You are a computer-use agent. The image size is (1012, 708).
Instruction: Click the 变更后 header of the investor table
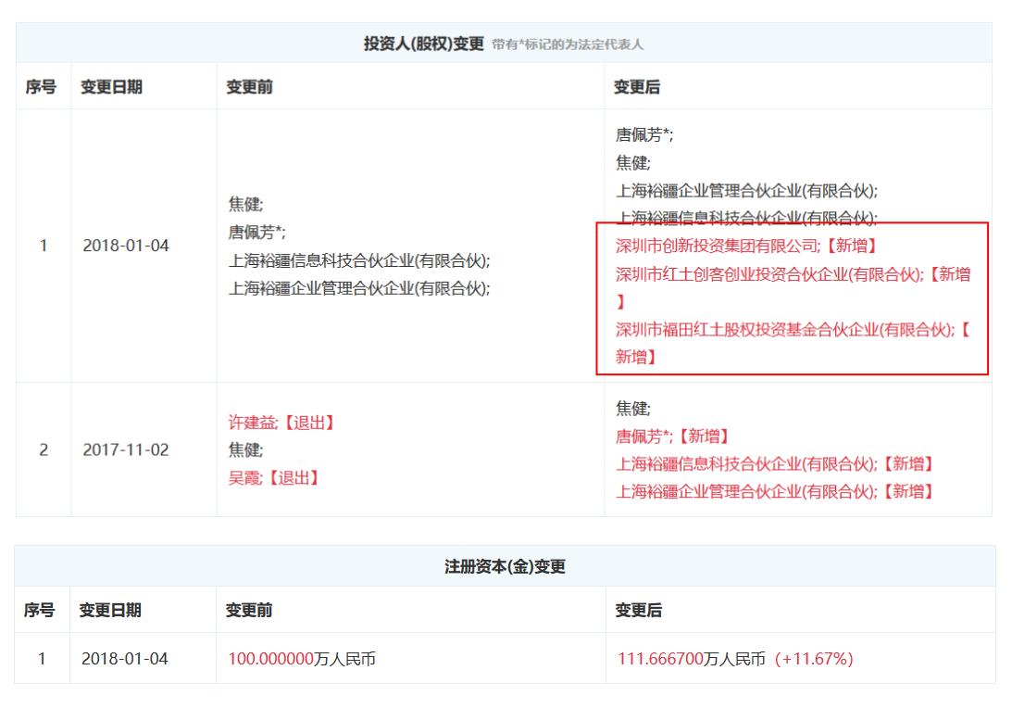pyautogui.click(x=636, y=86)
